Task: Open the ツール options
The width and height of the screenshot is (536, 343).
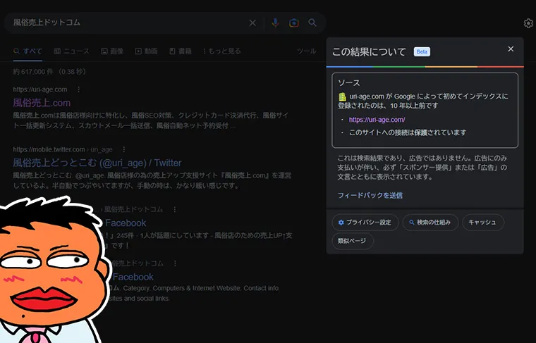Action: (x=306, y=51)
